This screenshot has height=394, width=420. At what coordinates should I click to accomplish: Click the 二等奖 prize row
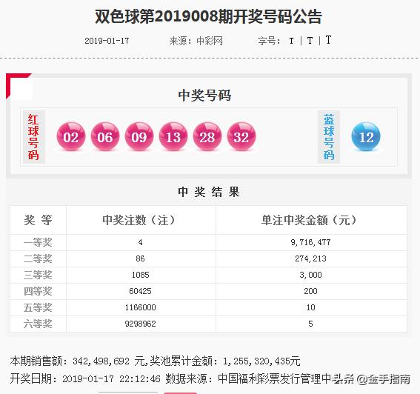(208, 258)
